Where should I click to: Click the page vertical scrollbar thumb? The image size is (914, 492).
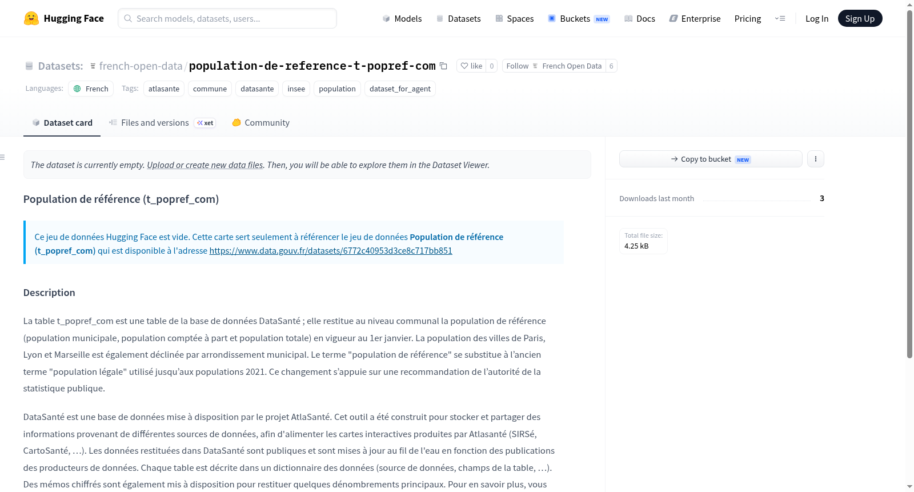click(909, 183)
